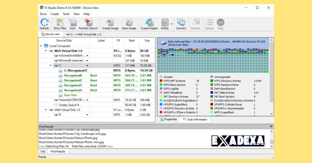This screenshot has width=312, height=163.
Task: Click the FAT Table Entries blue swatch
Action: [x=212, y=93]
